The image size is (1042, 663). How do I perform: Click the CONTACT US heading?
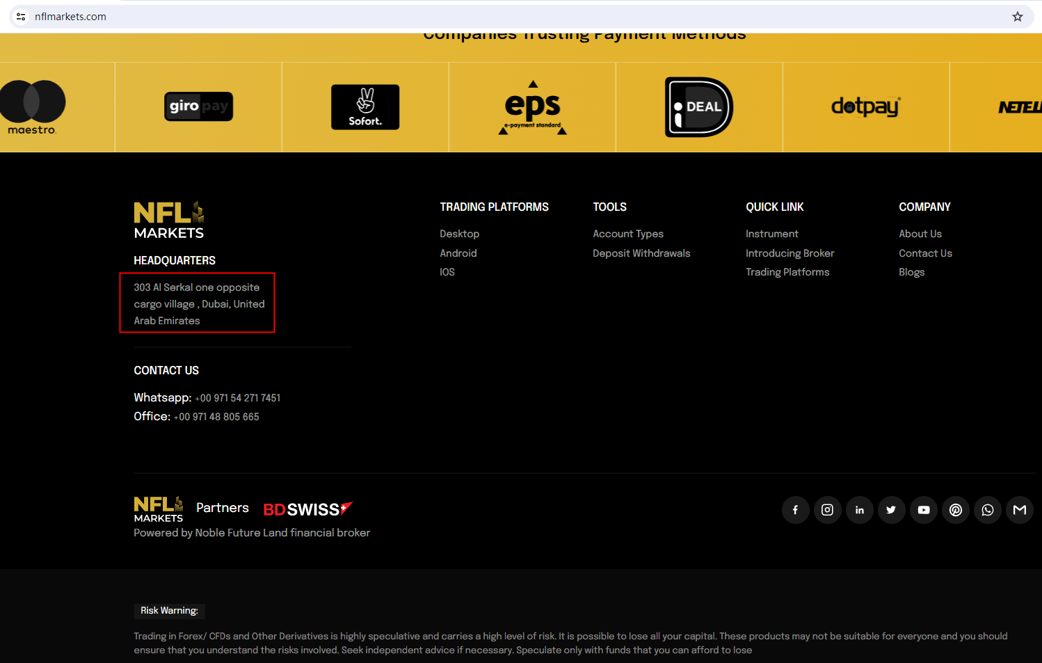point(166,371)
